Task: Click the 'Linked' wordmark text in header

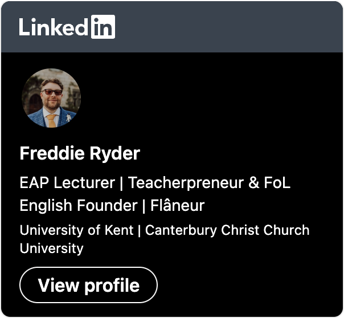Action: [x=54, y=27]
